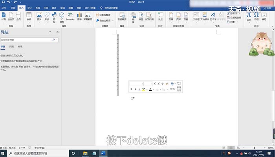Open the PDF工具集 tab
Viewport: 275px width, 157px height.
[x=90, y=8]
